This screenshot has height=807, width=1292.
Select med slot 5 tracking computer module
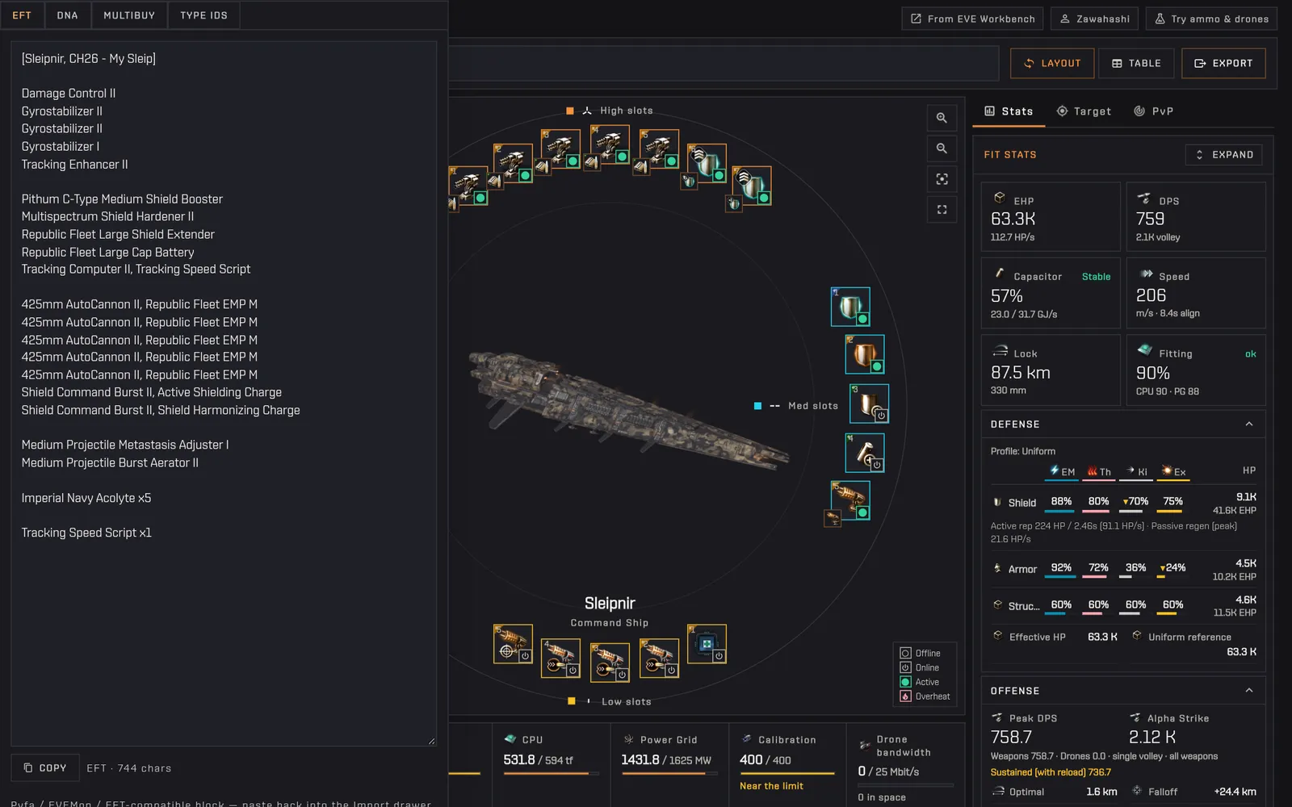coord(850,500)
